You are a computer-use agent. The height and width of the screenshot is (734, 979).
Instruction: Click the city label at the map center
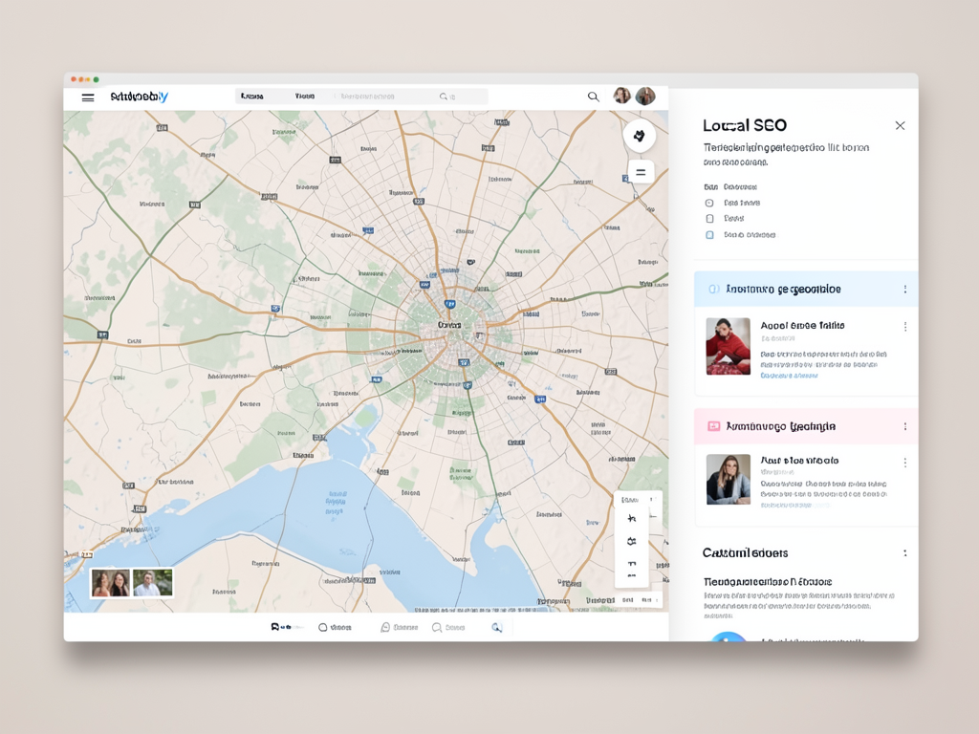pyautogui.click(x=449, y=325)
